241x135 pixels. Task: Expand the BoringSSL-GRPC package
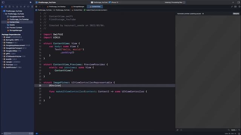[x=2, y=40]
